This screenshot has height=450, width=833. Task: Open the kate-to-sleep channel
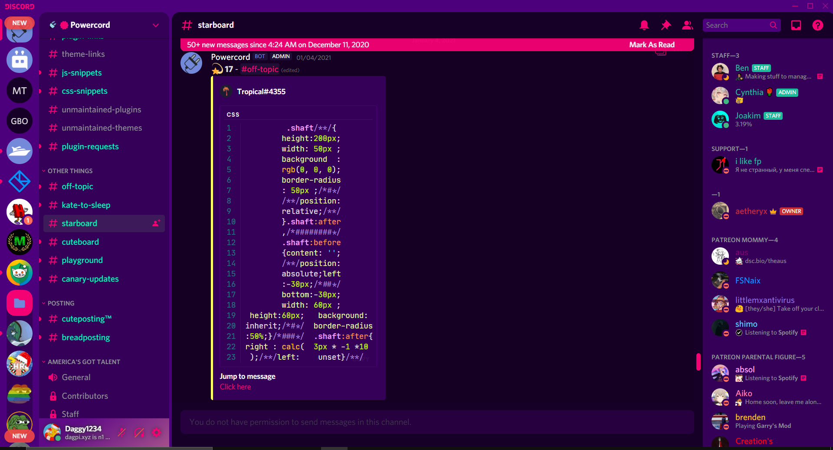[104, 205]
